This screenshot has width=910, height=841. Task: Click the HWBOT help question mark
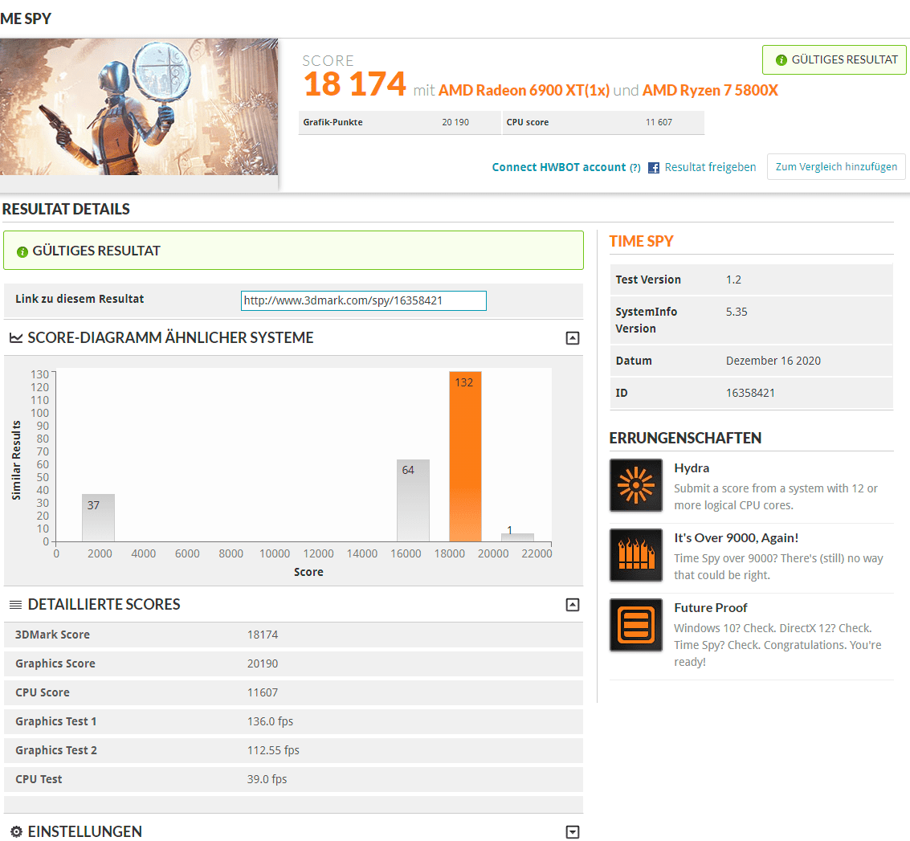click(x=635, y=168)
